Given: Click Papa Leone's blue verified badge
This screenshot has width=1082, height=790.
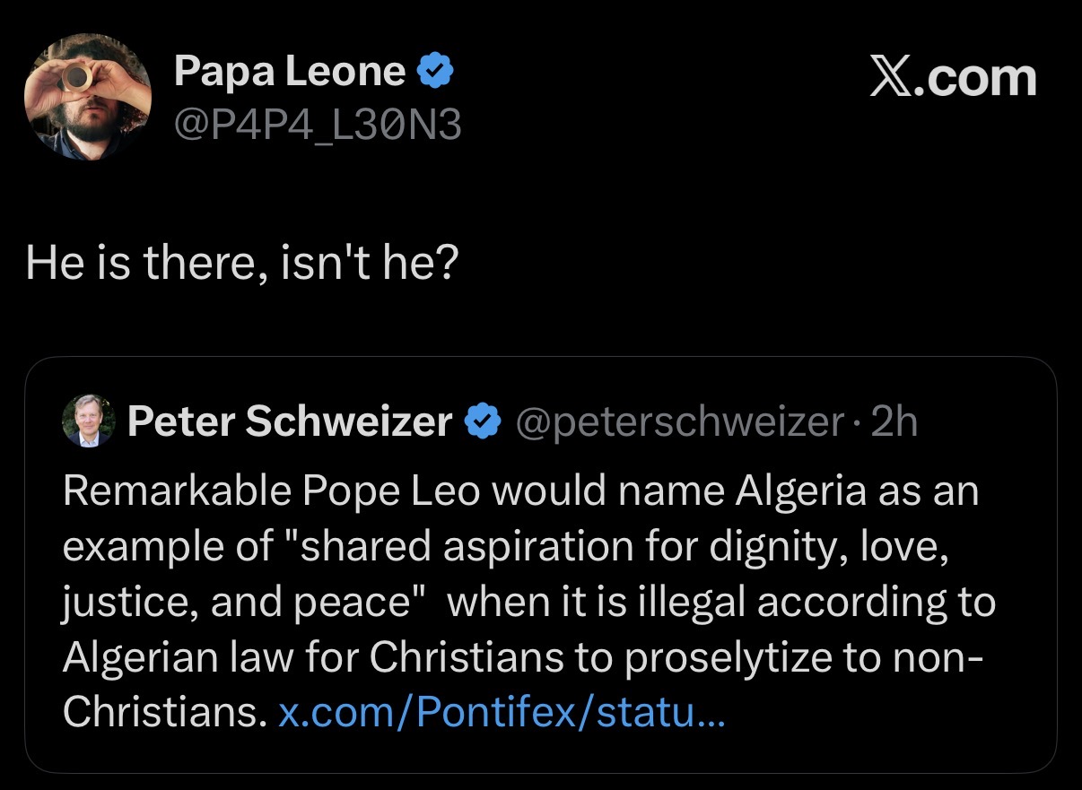Looking at the screenshot, I should (437, 71).
